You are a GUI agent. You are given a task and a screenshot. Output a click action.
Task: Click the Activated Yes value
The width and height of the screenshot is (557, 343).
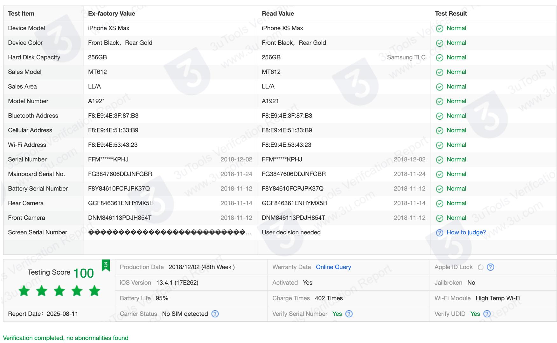308,283
